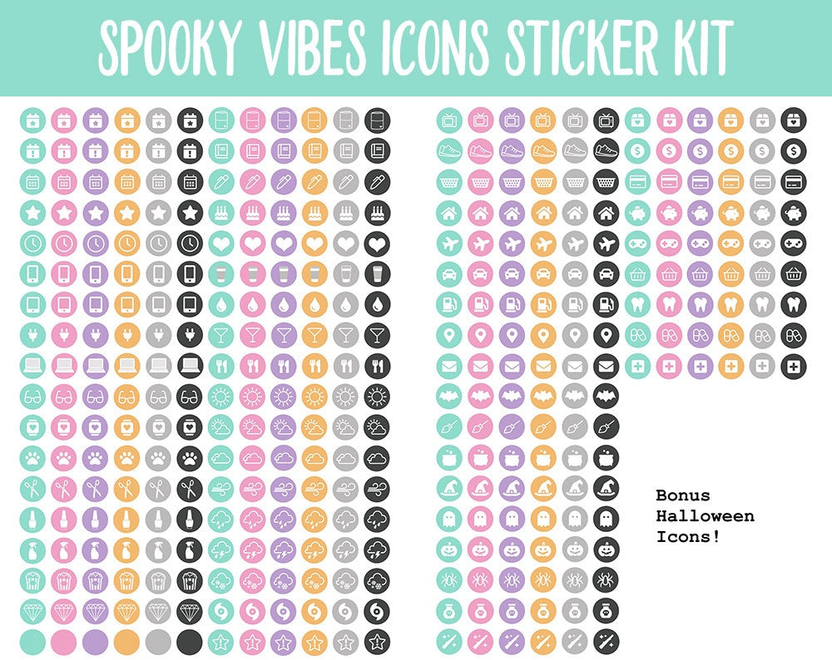Viewport: 832px width, 660px height.
Task: Click the pink ghost icon
Action: click(x=481, y=518)
